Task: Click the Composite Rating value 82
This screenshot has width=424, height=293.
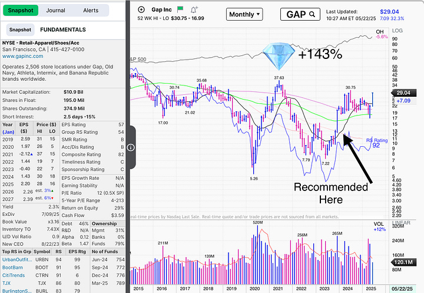Action: 121,154
